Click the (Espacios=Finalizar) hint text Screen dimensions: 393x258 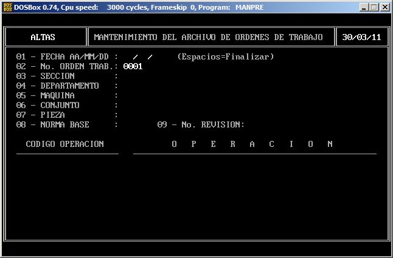click(x=226, y=57)
